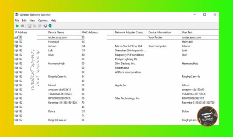The height and width of the screenshot is (137, 233).
Task: Click the 'ASRock Incorporation' adapter cell
Action: [x=128, y=72]
